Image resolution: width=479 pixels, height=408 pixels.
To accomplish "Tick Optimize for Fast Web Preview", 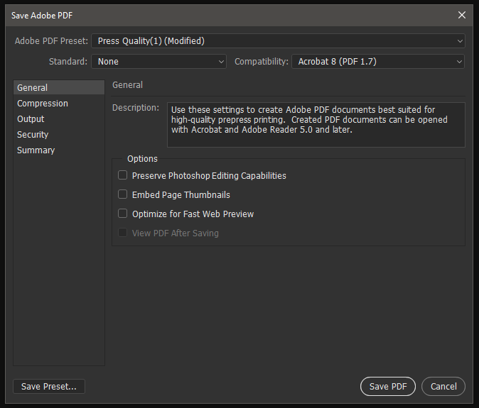I will click(122, 214).
